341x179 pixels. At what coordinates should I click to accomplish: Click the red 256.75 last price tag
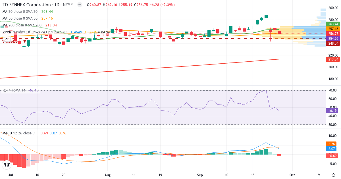(x=332, y=34)
